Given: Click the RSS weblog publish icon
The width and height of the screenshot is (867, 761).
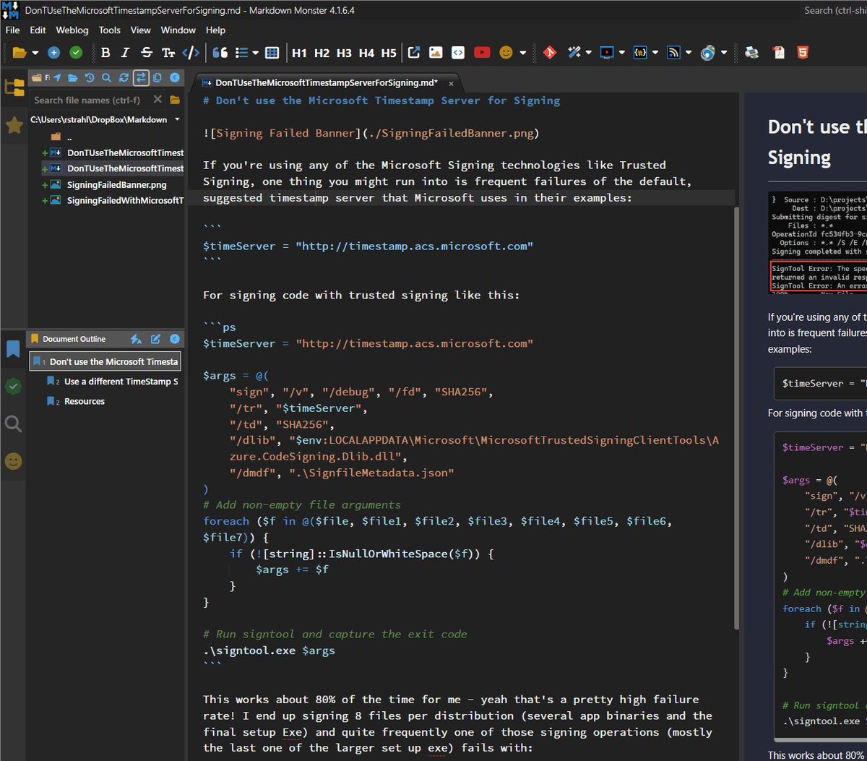Looking at the screenshot, I should click(673, 52).
